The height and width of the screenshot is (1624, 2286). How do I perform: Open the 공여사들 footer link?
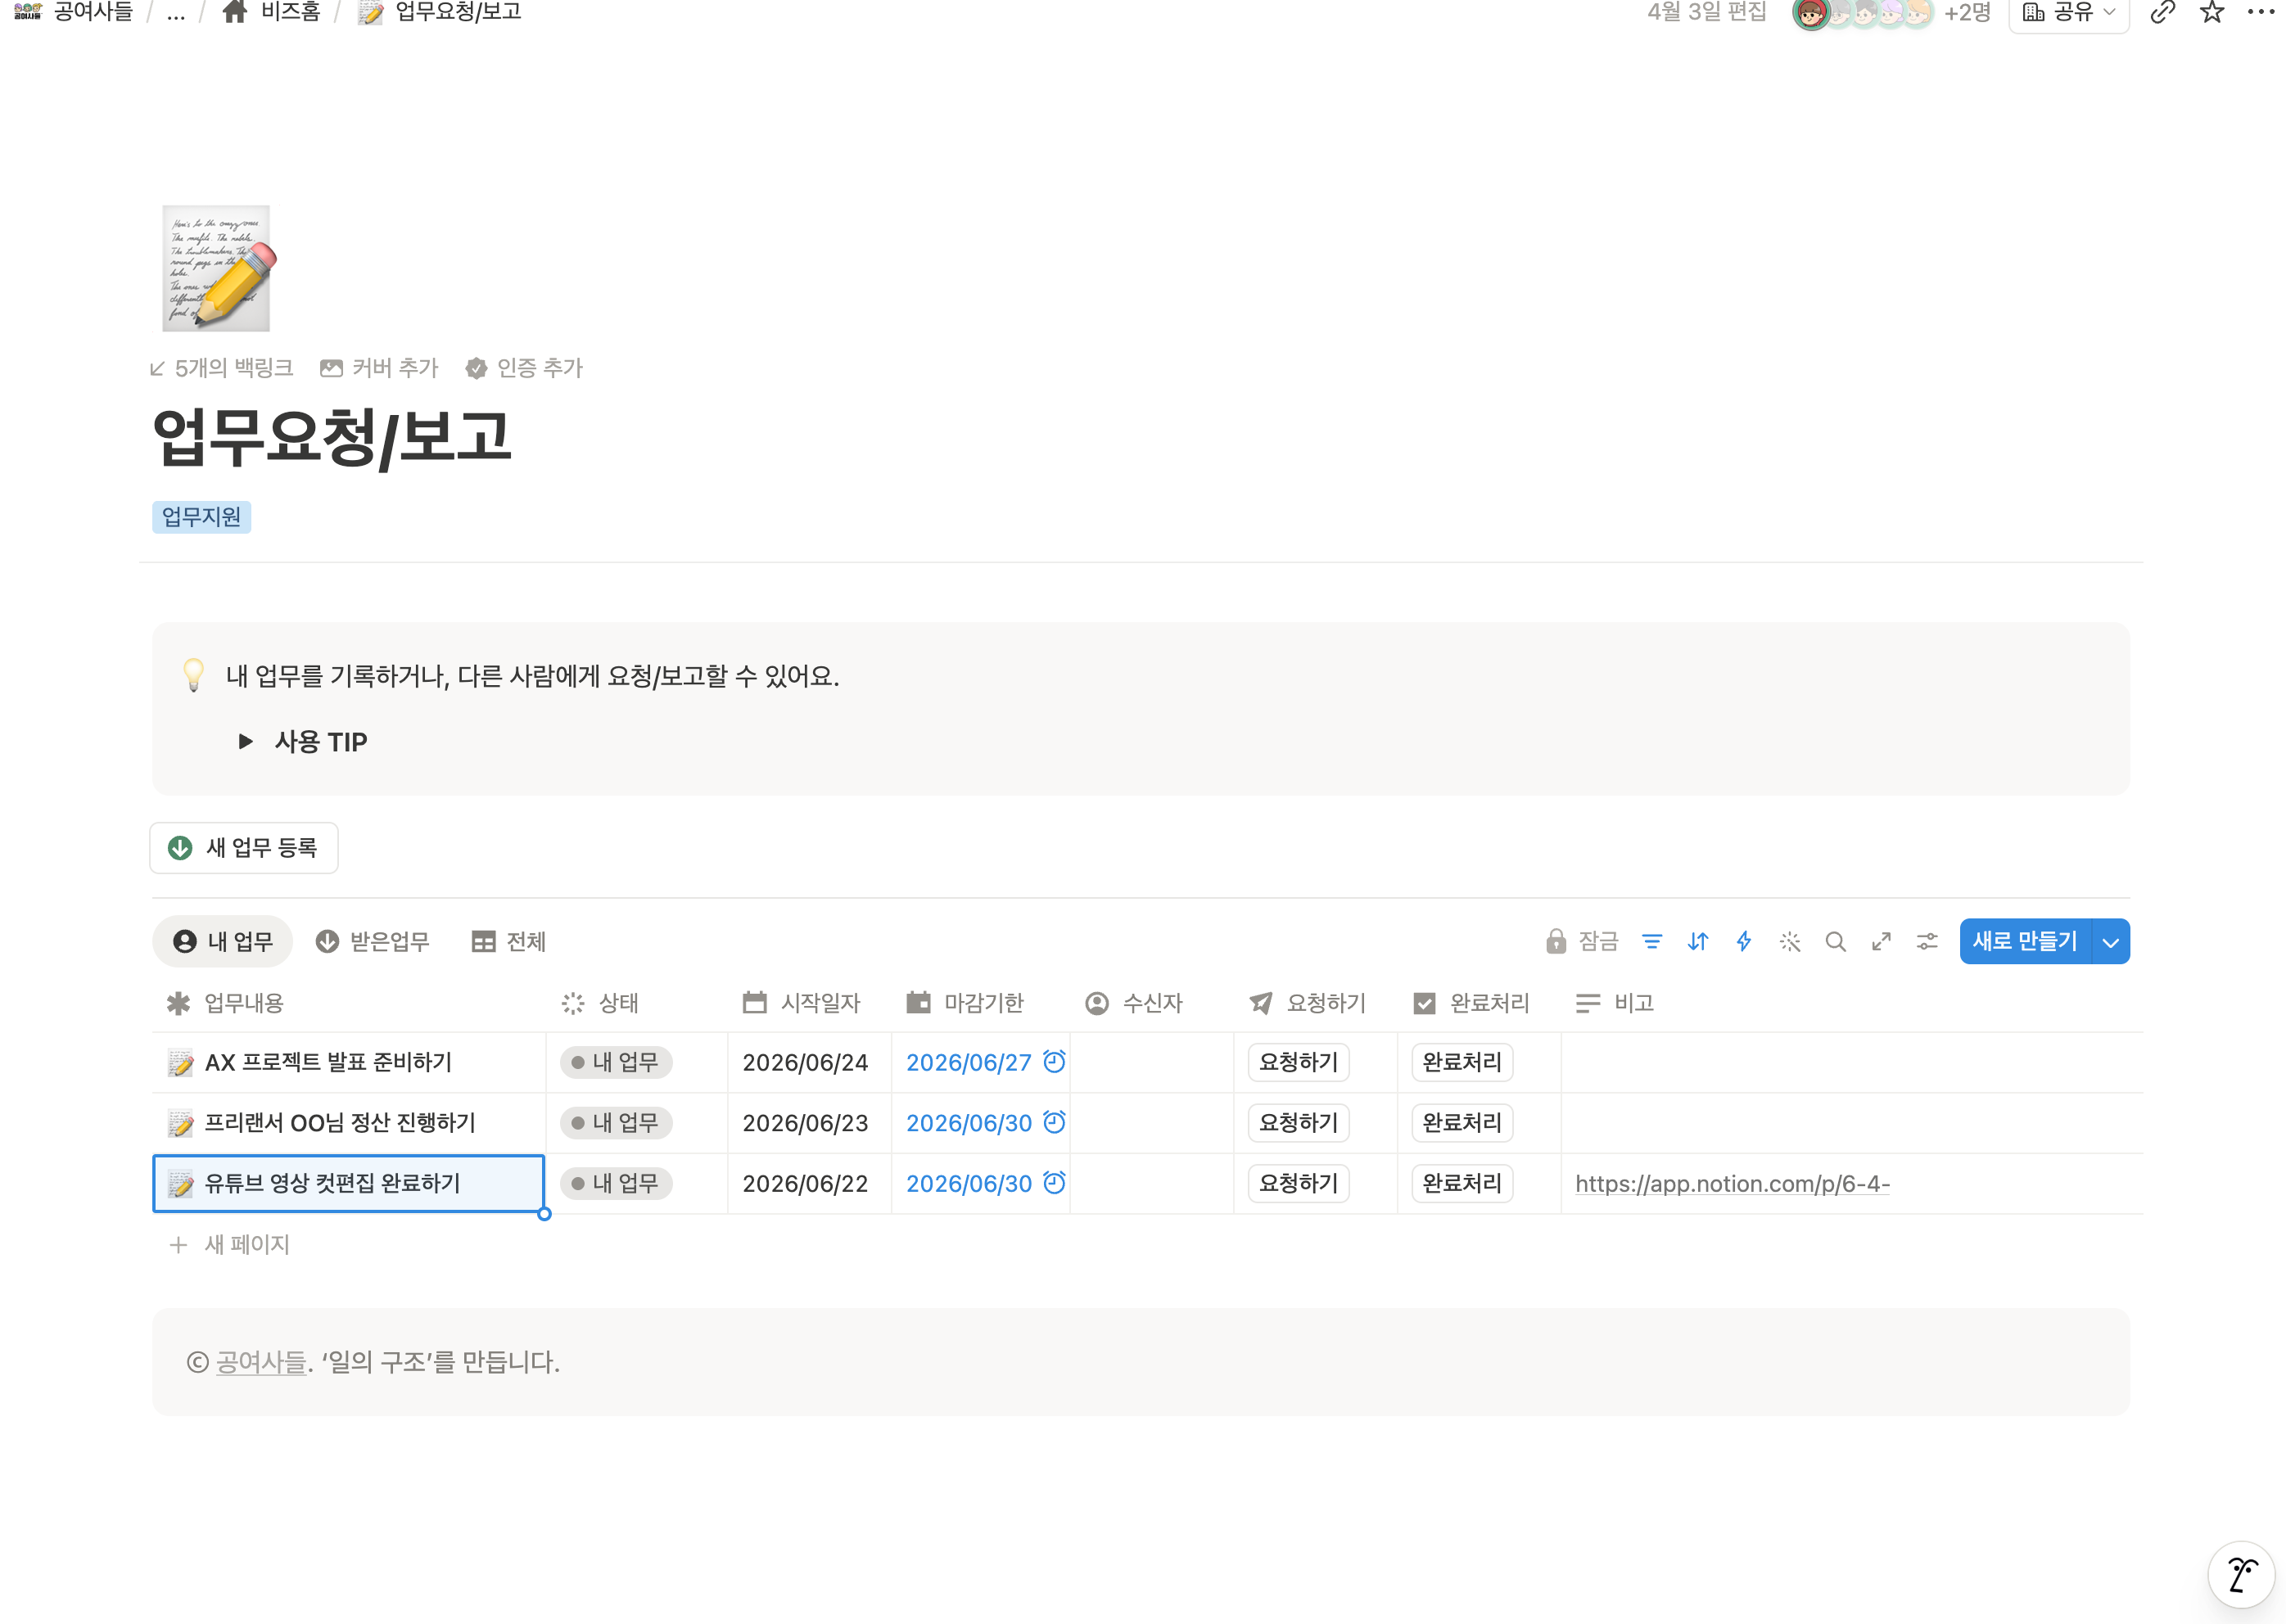[x=261, y=1362]
